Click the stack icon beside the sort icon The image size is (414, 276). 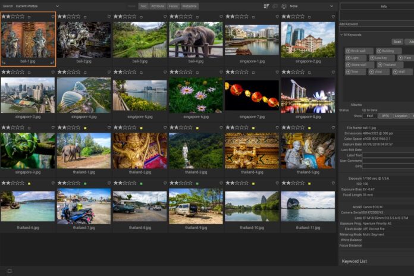(x=275, y=6)
